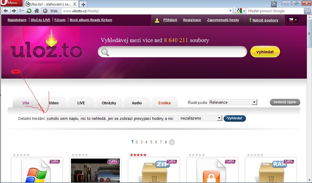Open the Czech flag language dropdown

tap(293, 20)
